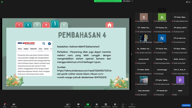Click the slide's Home icon
This screenshot has height=108, width=192.
[109, 25]
